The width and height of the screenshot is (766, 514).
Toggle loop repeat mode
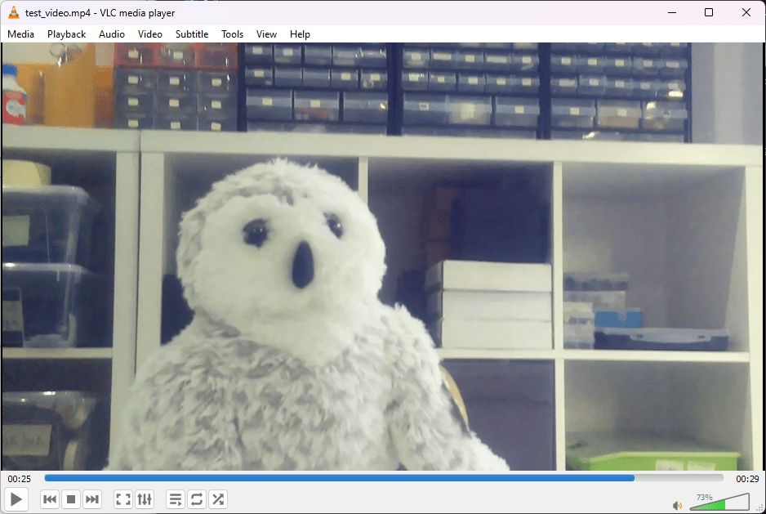point(197,499)
